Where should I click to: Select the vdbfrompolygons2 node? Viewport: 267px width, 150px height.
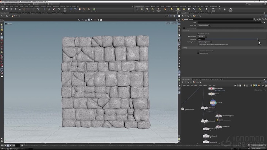218,115
